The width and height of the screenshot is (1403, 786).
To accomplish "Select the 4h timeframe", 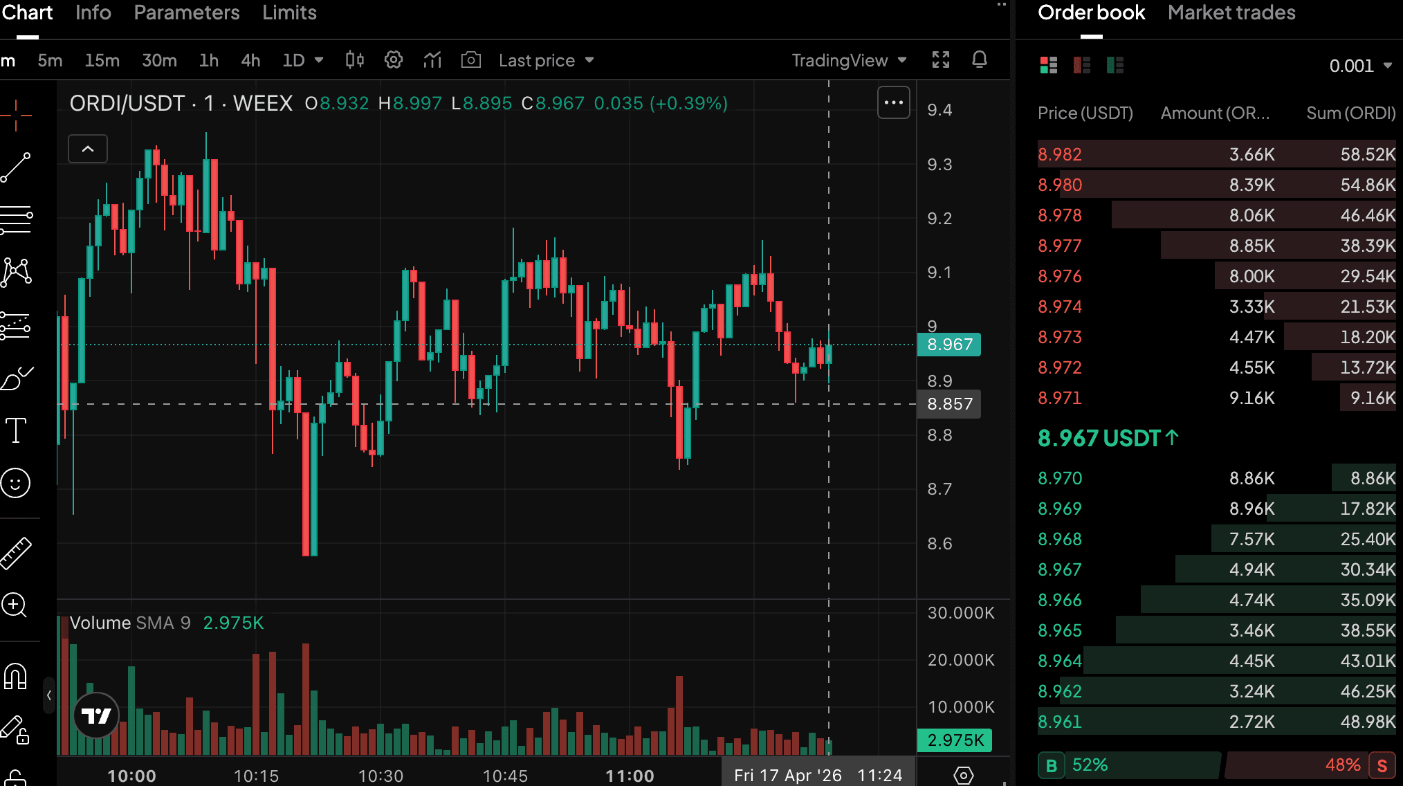I will point(250,60).
